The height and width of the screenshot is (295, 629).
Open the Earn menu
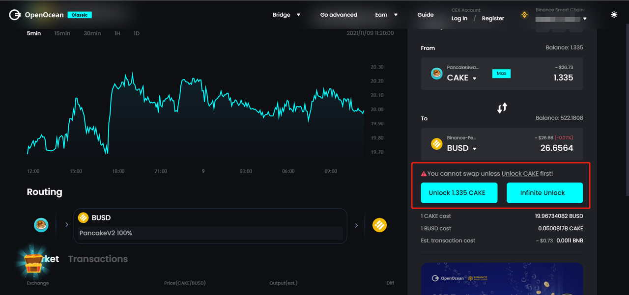[387, 15]
